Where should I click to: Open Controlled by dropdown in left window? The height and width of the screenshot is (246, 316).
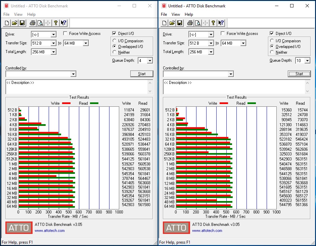click(x=73, y=74)
